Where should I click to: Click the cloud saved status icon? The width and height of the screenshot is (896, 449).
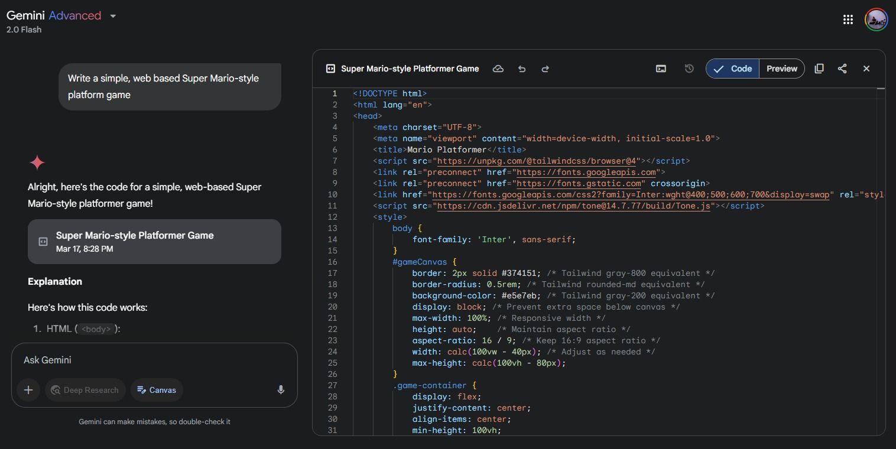click(498, 69)
